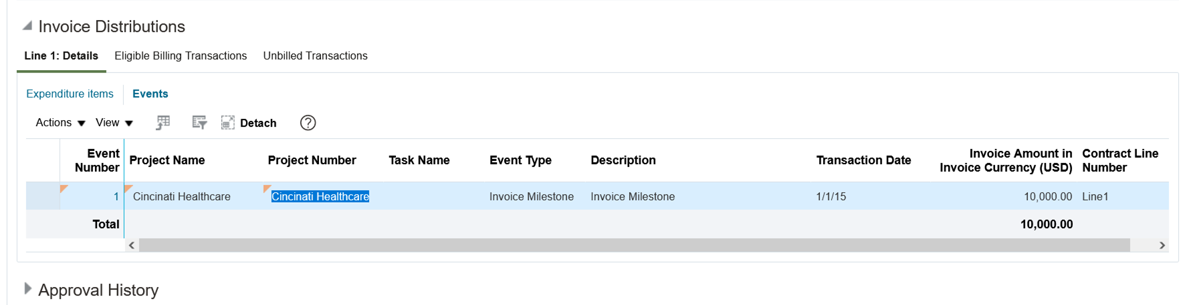Select the Events subtab
This screenshot has width=1181, height=305.
(150, 94)
